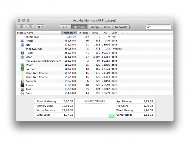Click the search magnifier dropdown icon

(x=149, y=27)
